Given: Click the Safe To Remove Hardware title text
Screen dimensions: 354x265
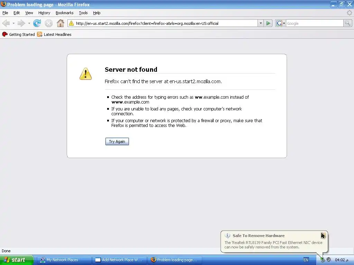Looking at the screenshot, I should pyautogui.click(x=259, y=236).
